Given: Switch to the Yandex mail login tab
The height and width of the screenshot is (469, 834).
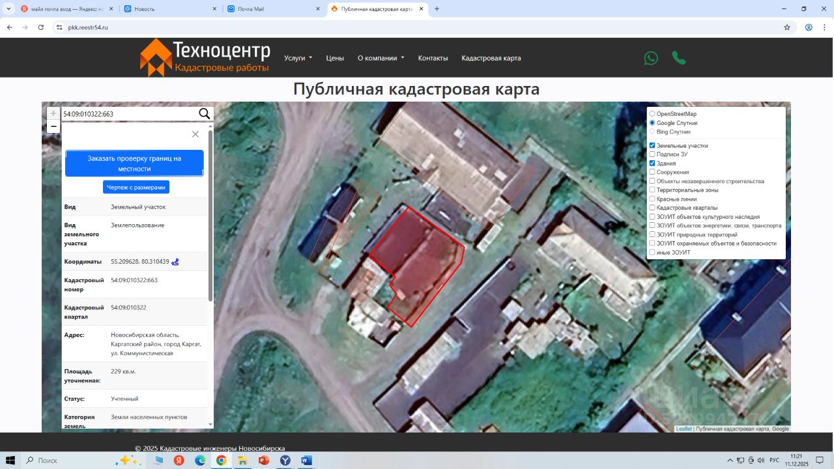Looking at the screenshot, I should pos(66,9).
